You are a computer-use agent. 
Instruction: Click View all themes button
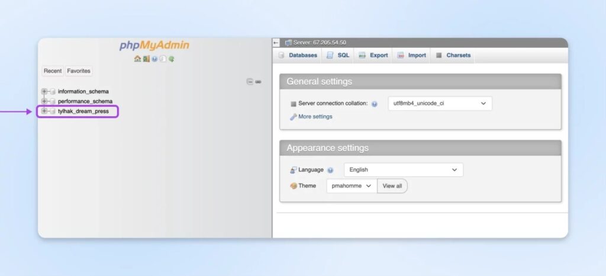click(392, 186)
